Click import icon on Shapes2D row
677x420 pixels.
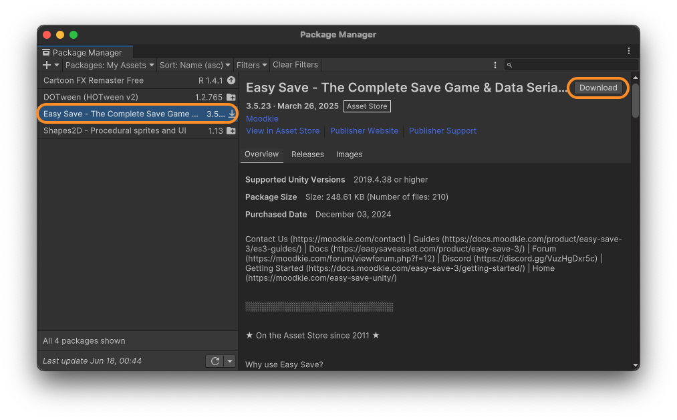pos(231,130)
